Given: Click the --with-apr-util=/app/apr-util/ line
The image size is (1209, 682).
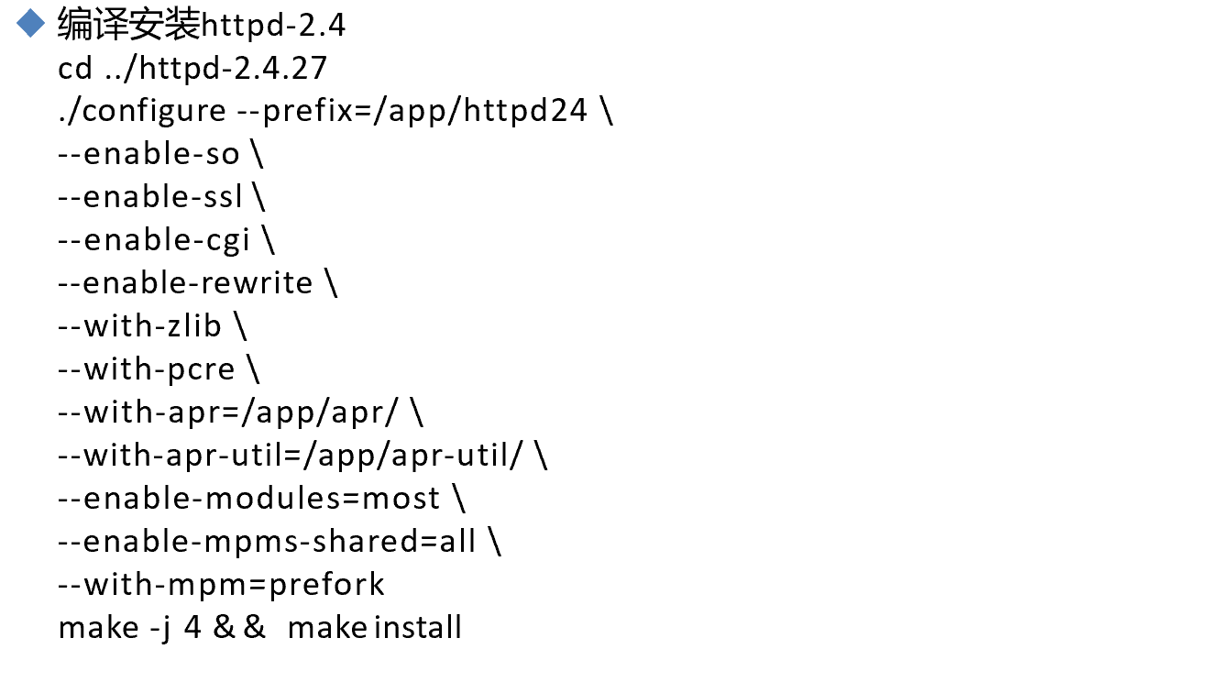Looking at the screenshot, I should (x=290, y=455).
